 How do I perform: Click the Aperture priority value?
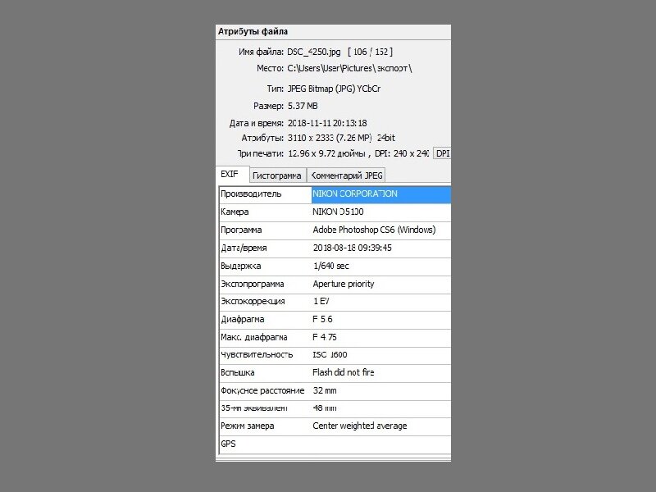(344, 284)
